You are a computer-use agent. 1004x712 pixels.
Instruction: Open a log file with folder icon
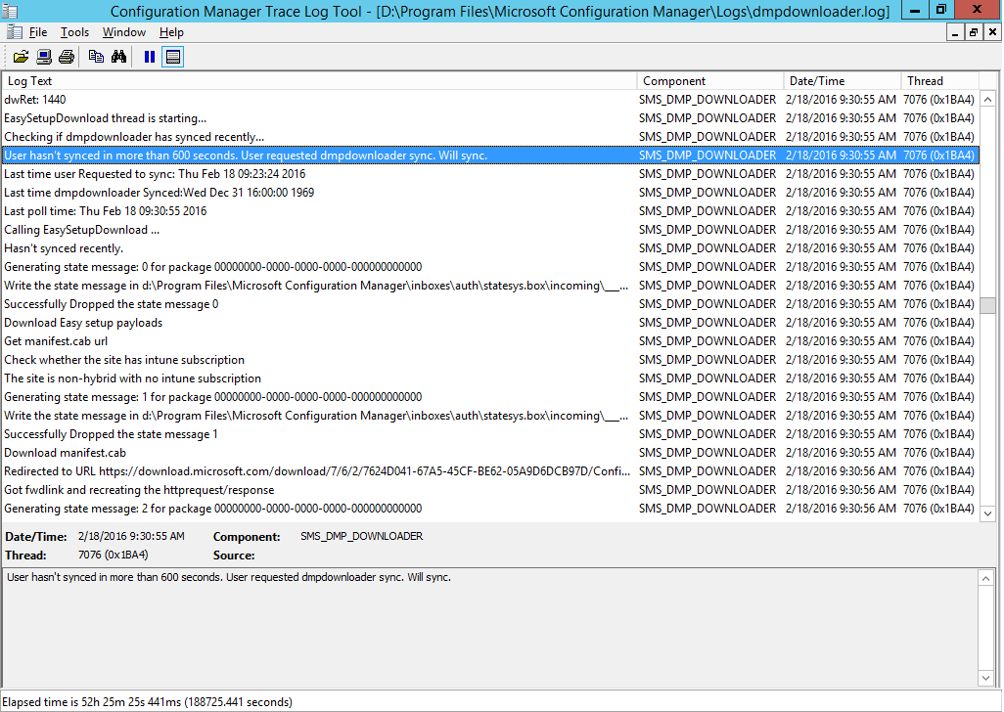pos(22,57)
